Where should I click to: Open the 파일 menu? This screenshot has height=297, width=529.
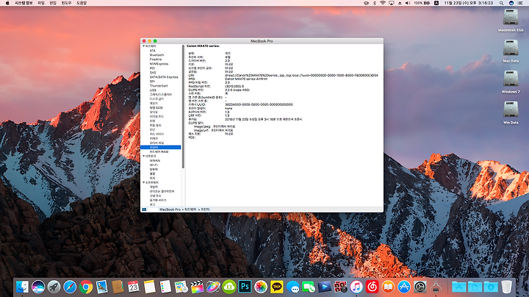tap(41, 3)
